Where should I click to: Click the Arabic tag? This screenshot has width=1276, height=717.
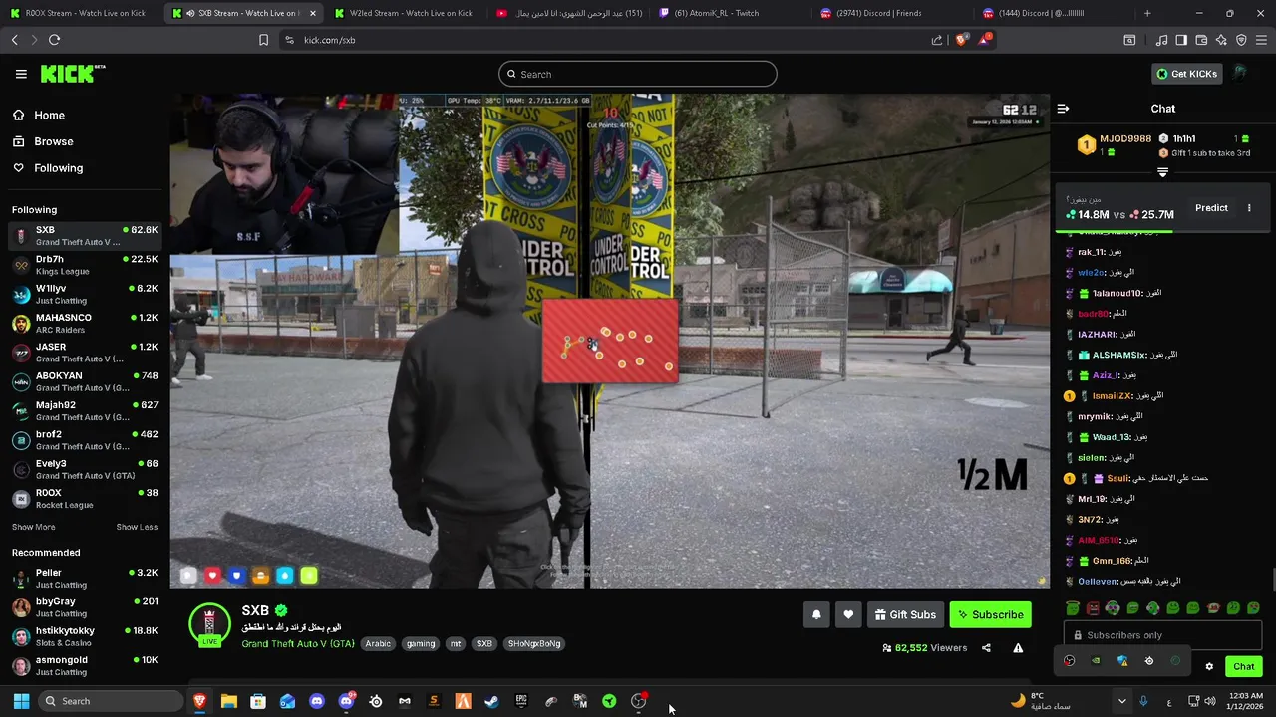click(378, 644)
